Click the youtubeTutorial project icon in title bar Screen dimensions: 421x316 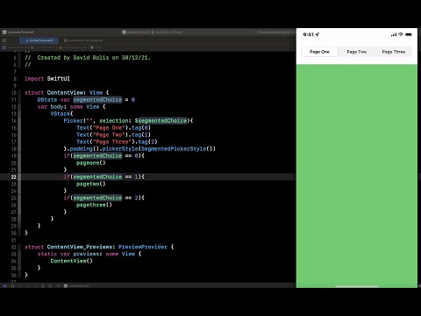coord(4,32)
